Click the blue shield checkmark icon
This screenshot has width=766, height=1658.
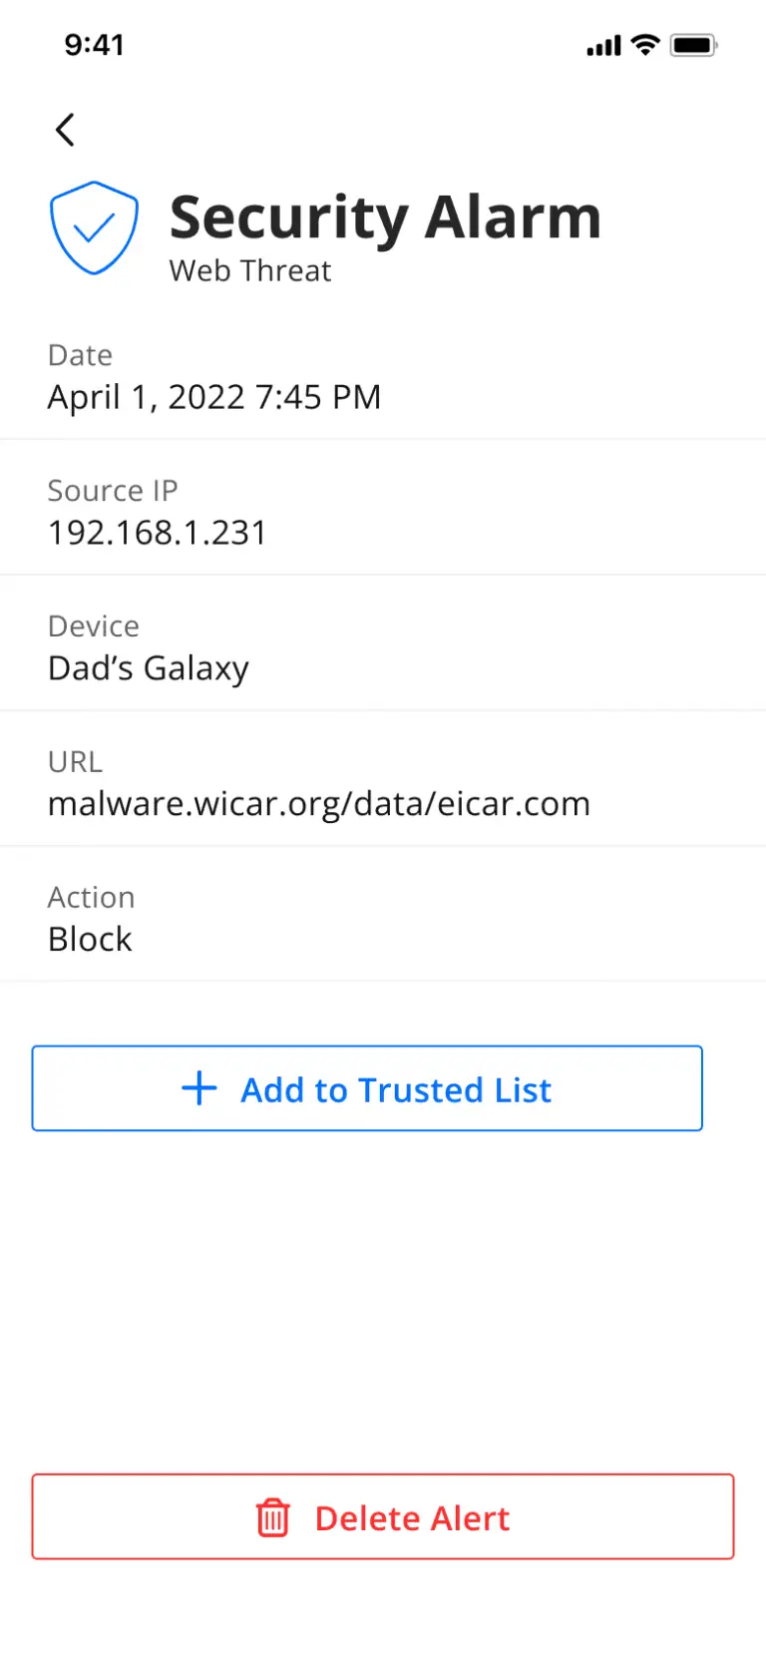[94, 227]
